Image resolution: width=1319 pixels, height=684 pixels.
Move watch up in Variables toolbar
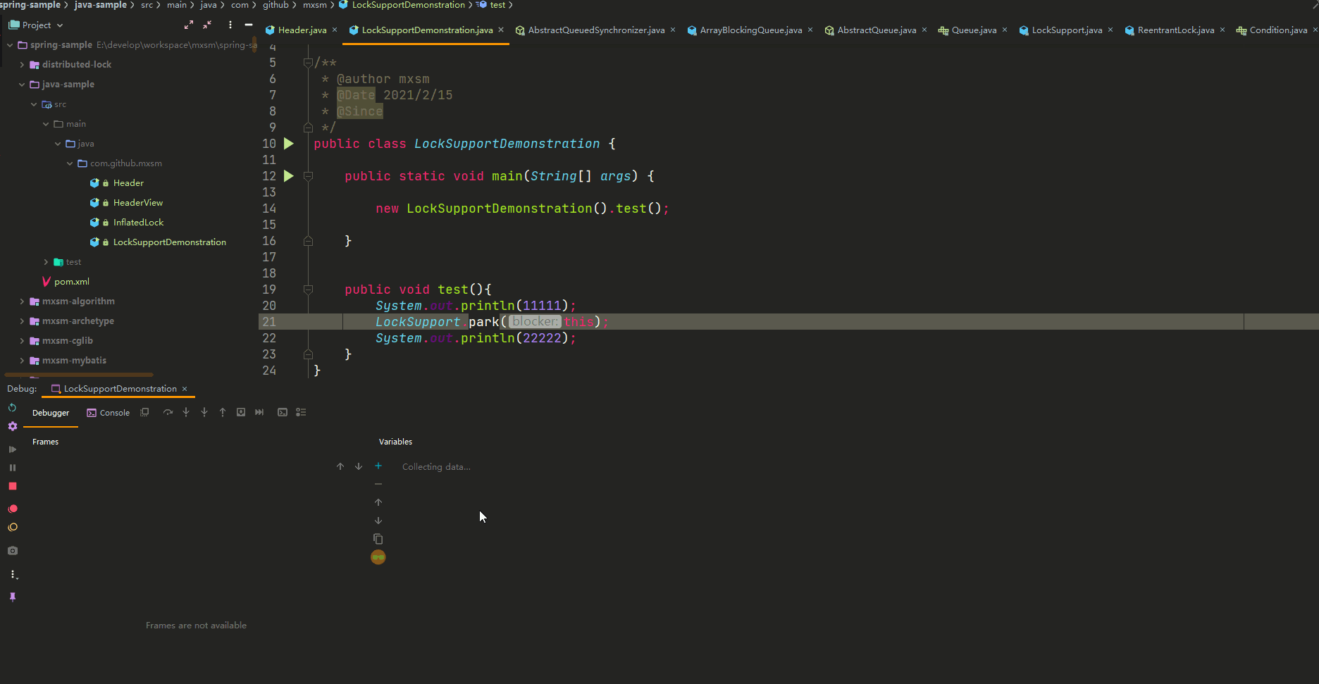(x=378, y=502)
